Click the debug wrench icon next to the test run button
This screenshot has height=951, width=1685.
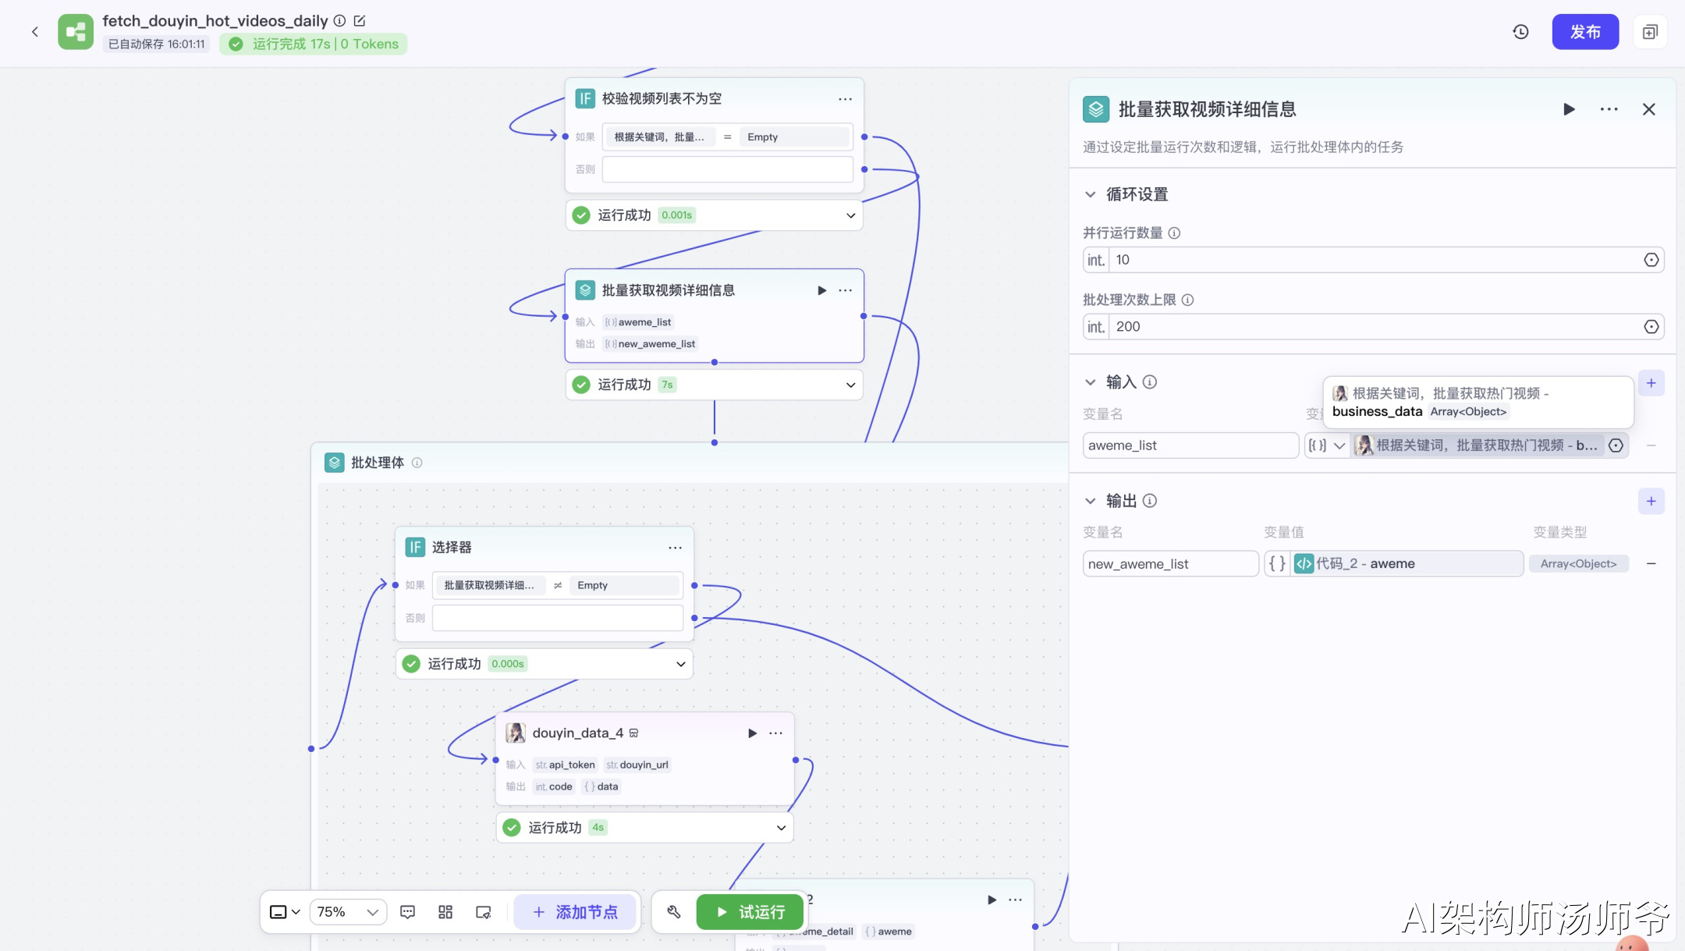(674, 912)
